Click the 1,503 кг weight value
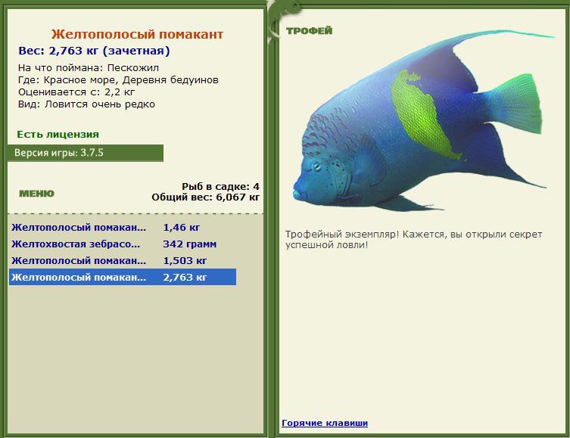This screenshot has width=570, height=438. pos(185,261)
